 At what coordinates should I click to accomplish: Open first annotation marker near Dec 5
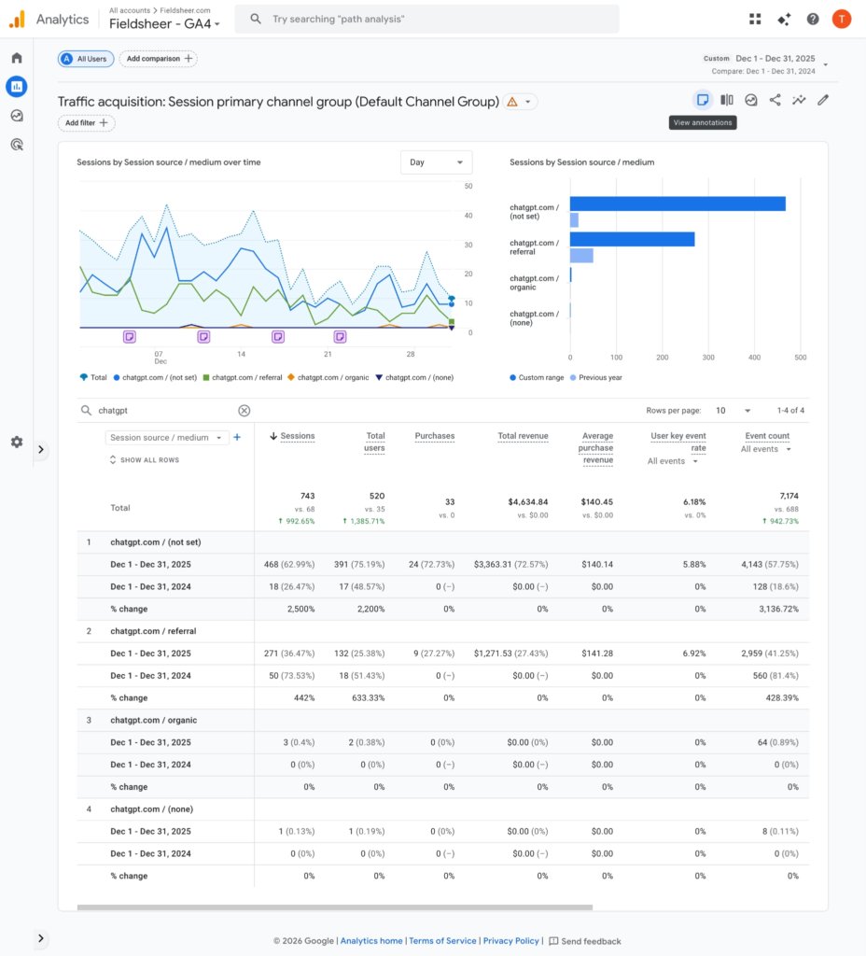(x=129, y=336)
